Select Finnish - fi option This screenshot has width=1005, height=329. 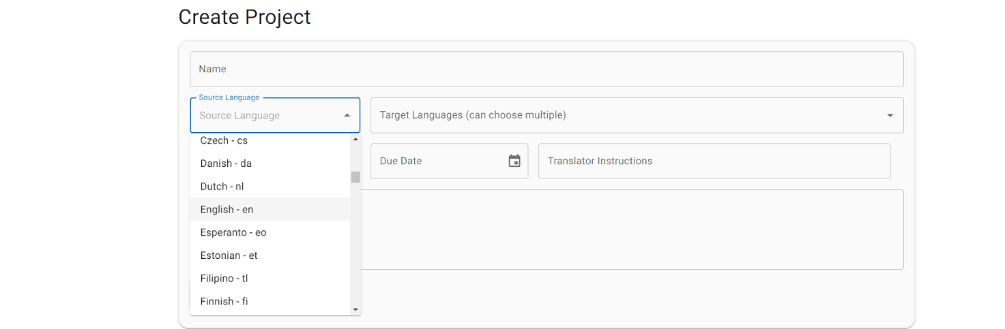point(270,302)
